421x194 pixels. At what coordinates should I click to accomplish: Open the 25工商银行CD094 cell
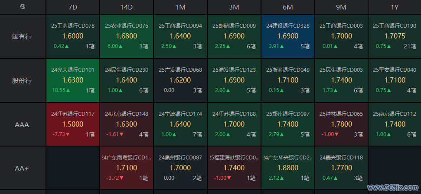pyautogui.click(x=180, y=36)
